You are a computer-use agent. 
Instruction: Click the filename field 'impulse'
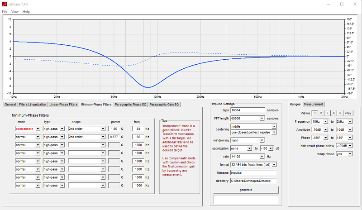(253, 172)
